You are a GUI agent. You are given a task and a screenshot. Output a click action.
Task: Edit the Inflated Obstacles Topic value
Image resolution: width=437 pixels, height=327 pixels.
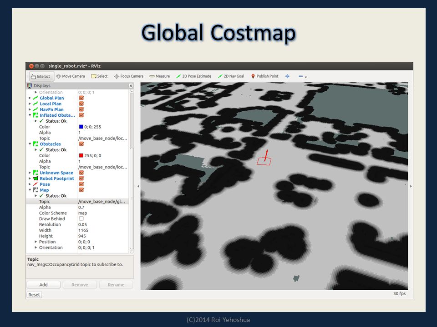103,138
